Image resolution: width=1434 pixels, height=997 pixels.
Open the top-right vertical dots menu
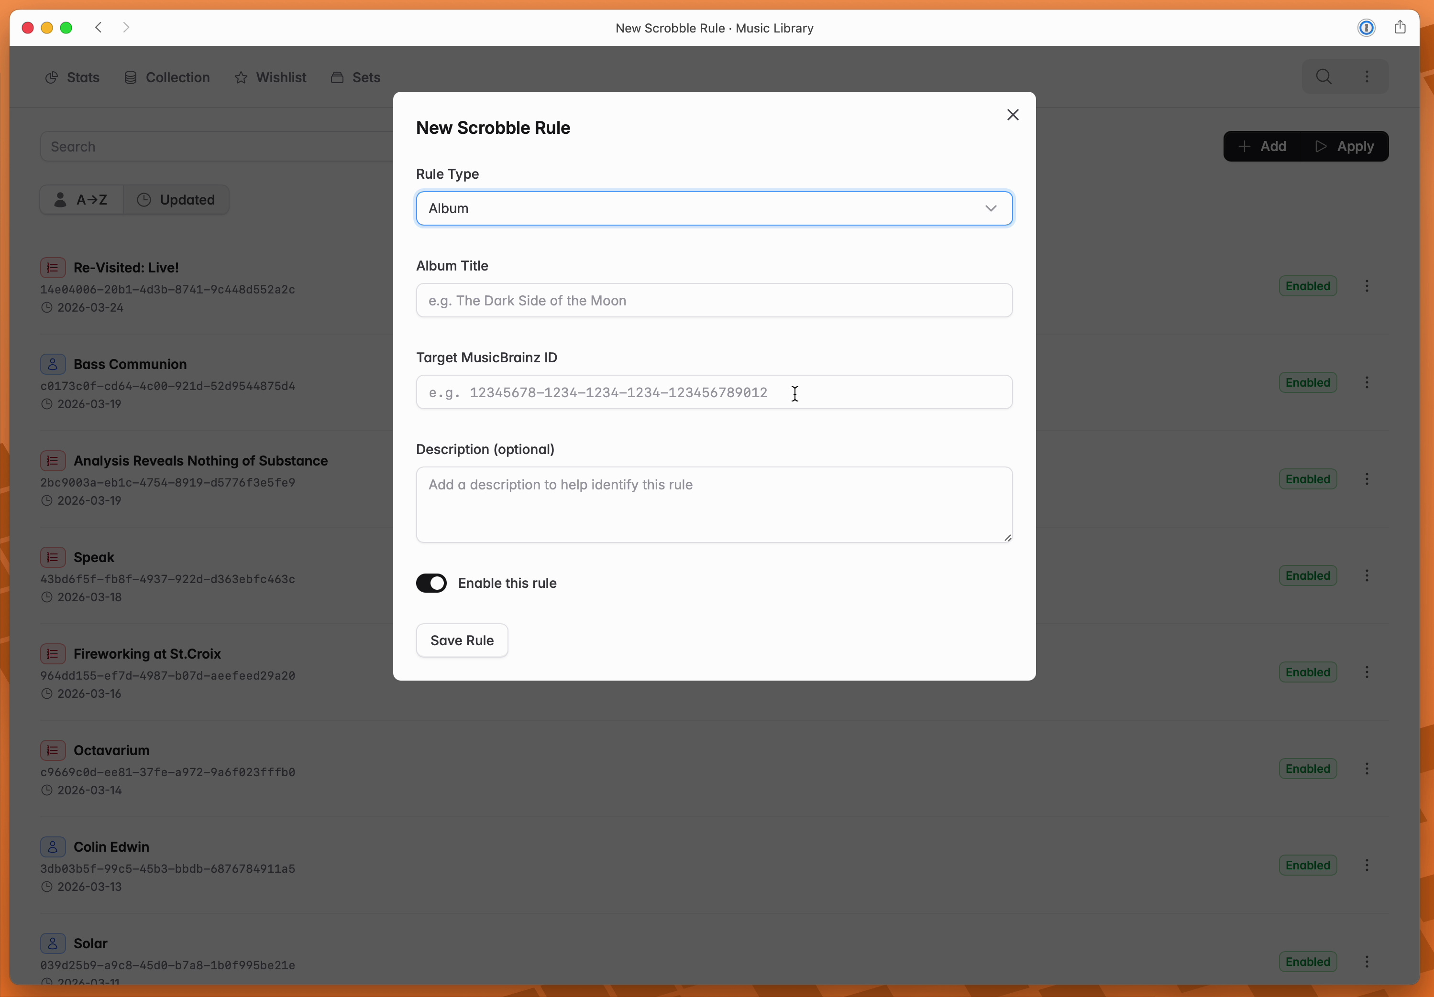1367,77
